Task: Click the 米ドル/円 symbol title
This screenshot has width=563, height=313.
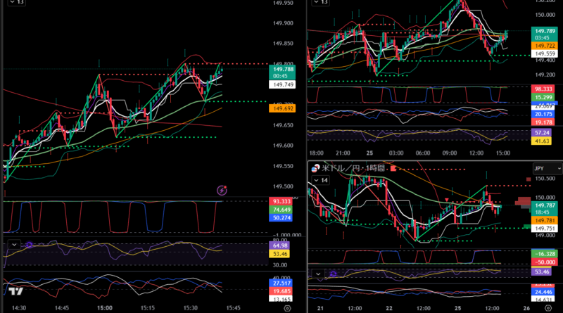Action: pos(341,169)
